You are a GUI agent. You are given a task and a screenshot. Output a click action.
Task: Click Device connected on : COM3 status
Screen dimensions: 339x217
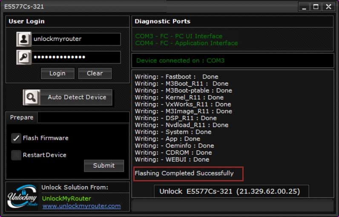pyautogui.click(x=180, y=61)
